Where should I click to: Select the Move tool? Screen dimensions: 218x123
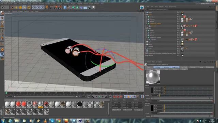click(16, 8)
